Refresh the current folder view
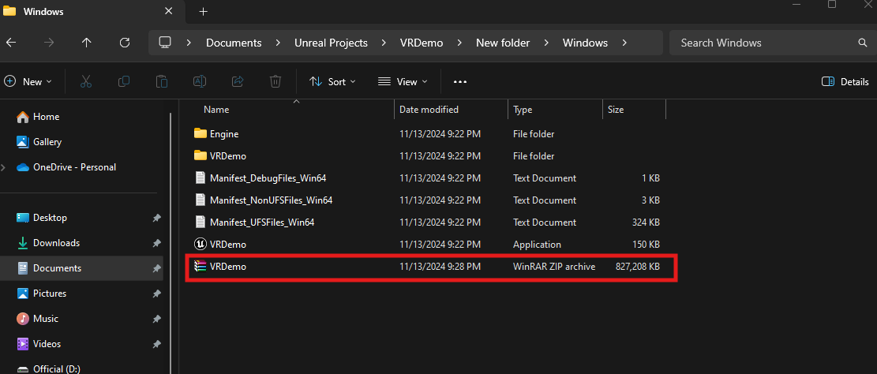This screenshot has height=374, width=877. tap(124, 43)
